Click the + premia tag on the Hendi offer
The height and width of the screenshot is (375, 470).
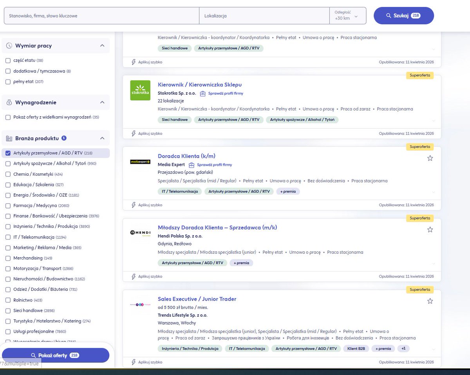pyautogui.click(x=241, y=263)
